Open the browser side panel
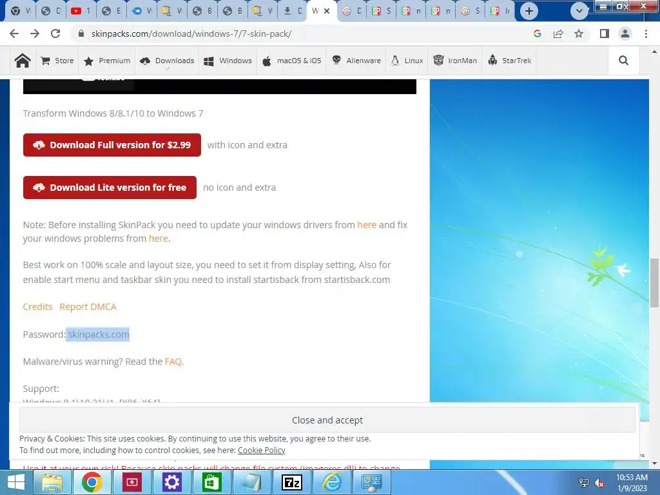Screen dimensions: 660x495 tap(605, 34)
